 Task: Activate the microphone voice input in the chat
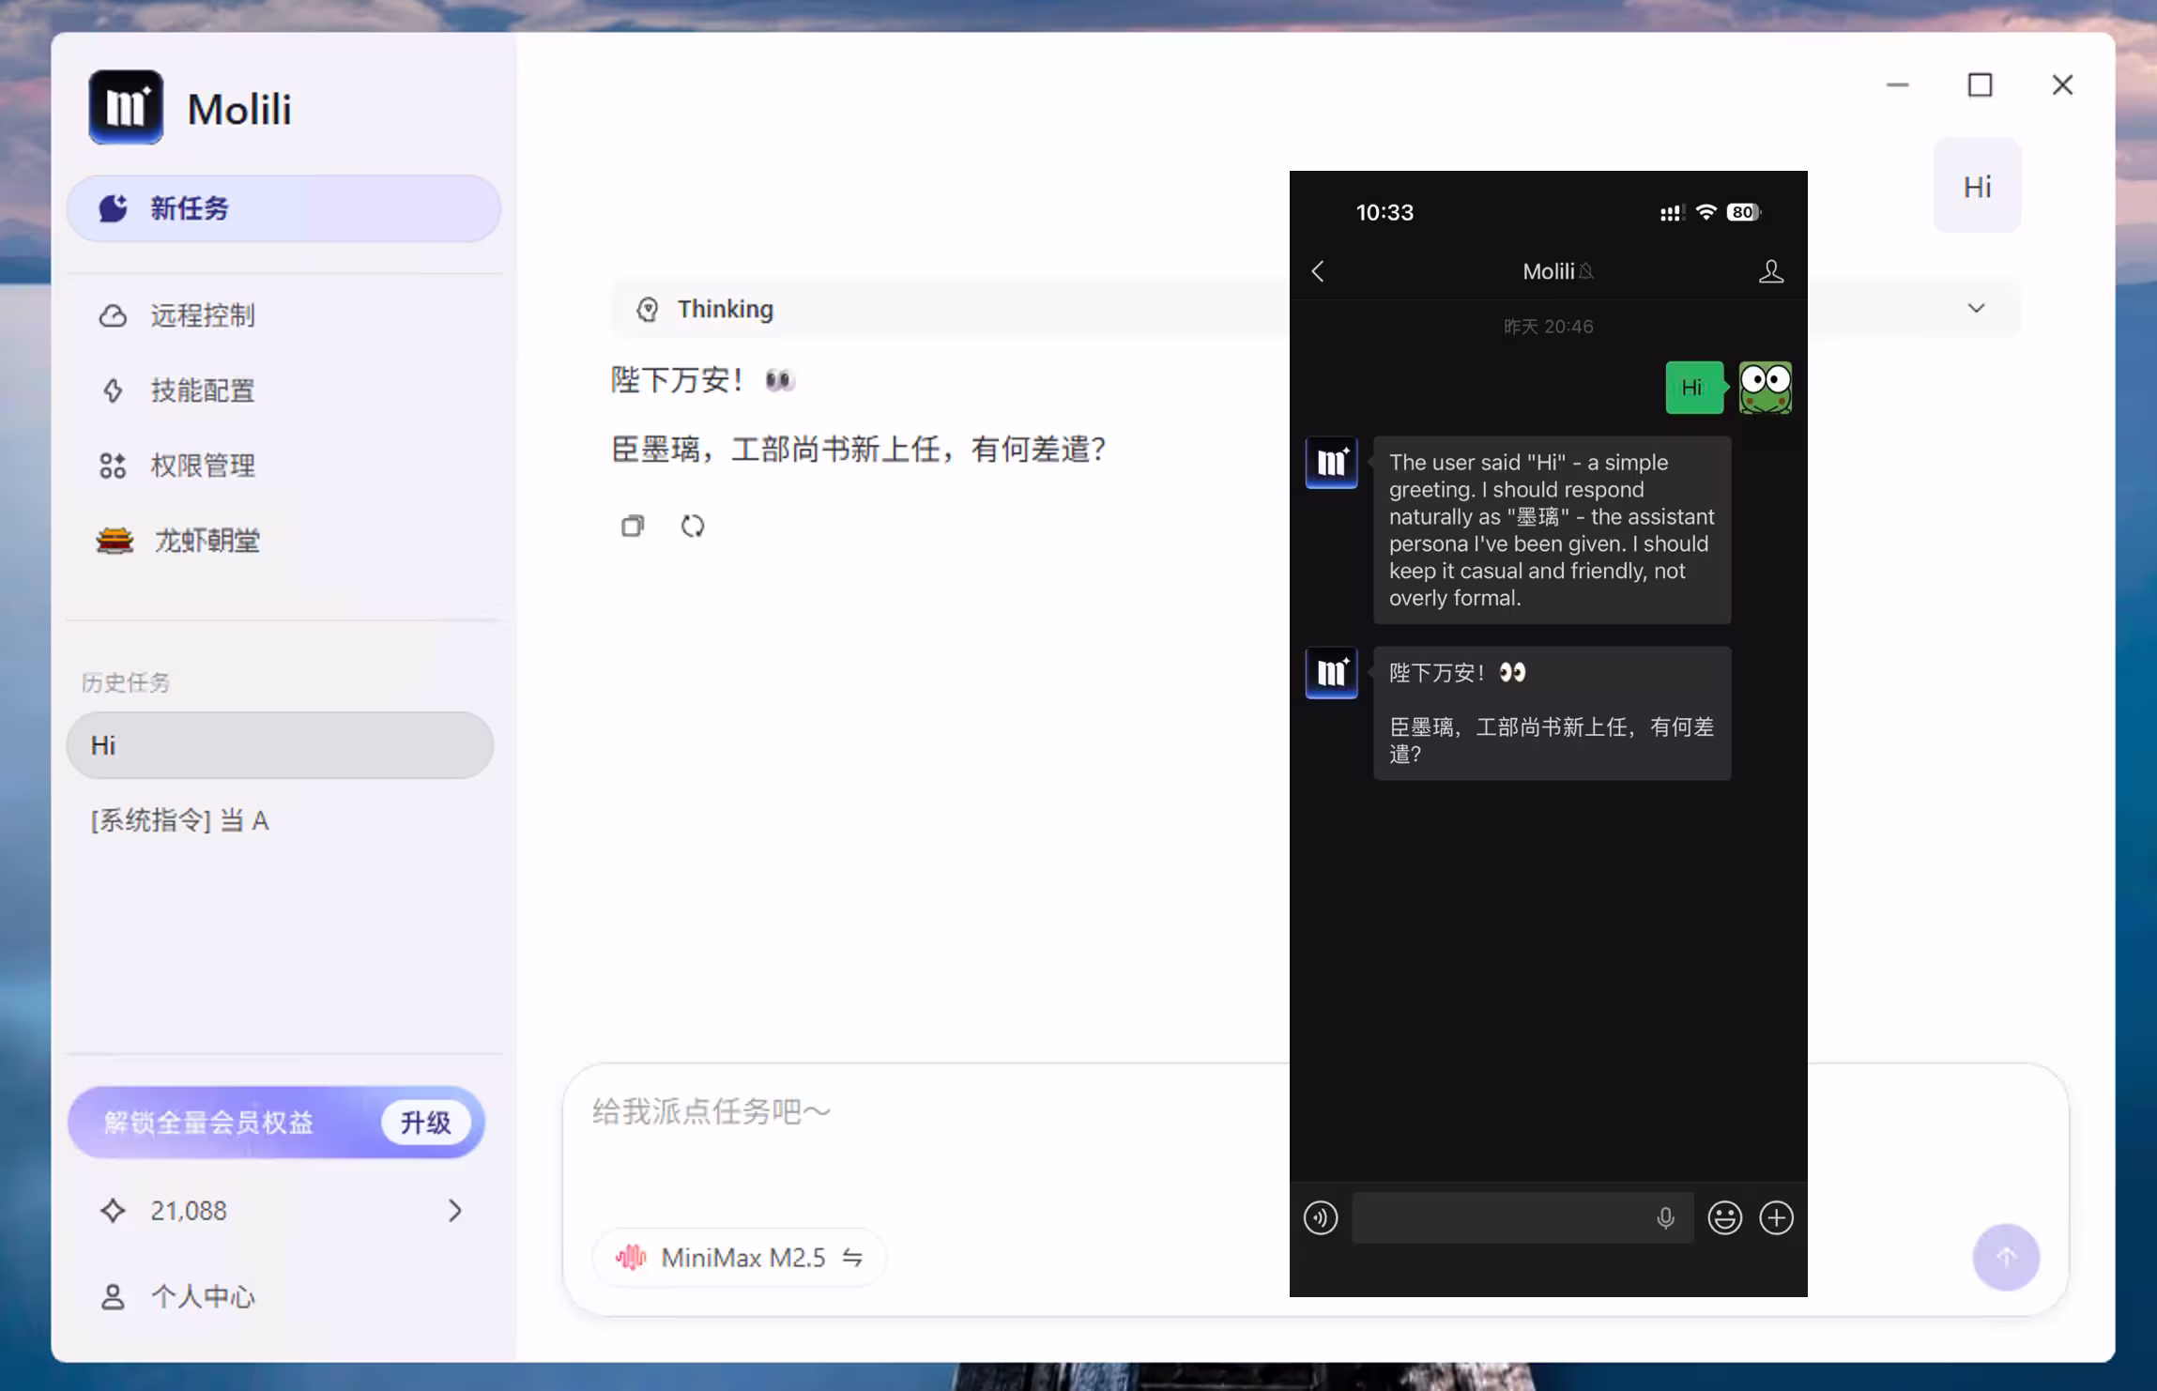click(x=1664, y=1217)
